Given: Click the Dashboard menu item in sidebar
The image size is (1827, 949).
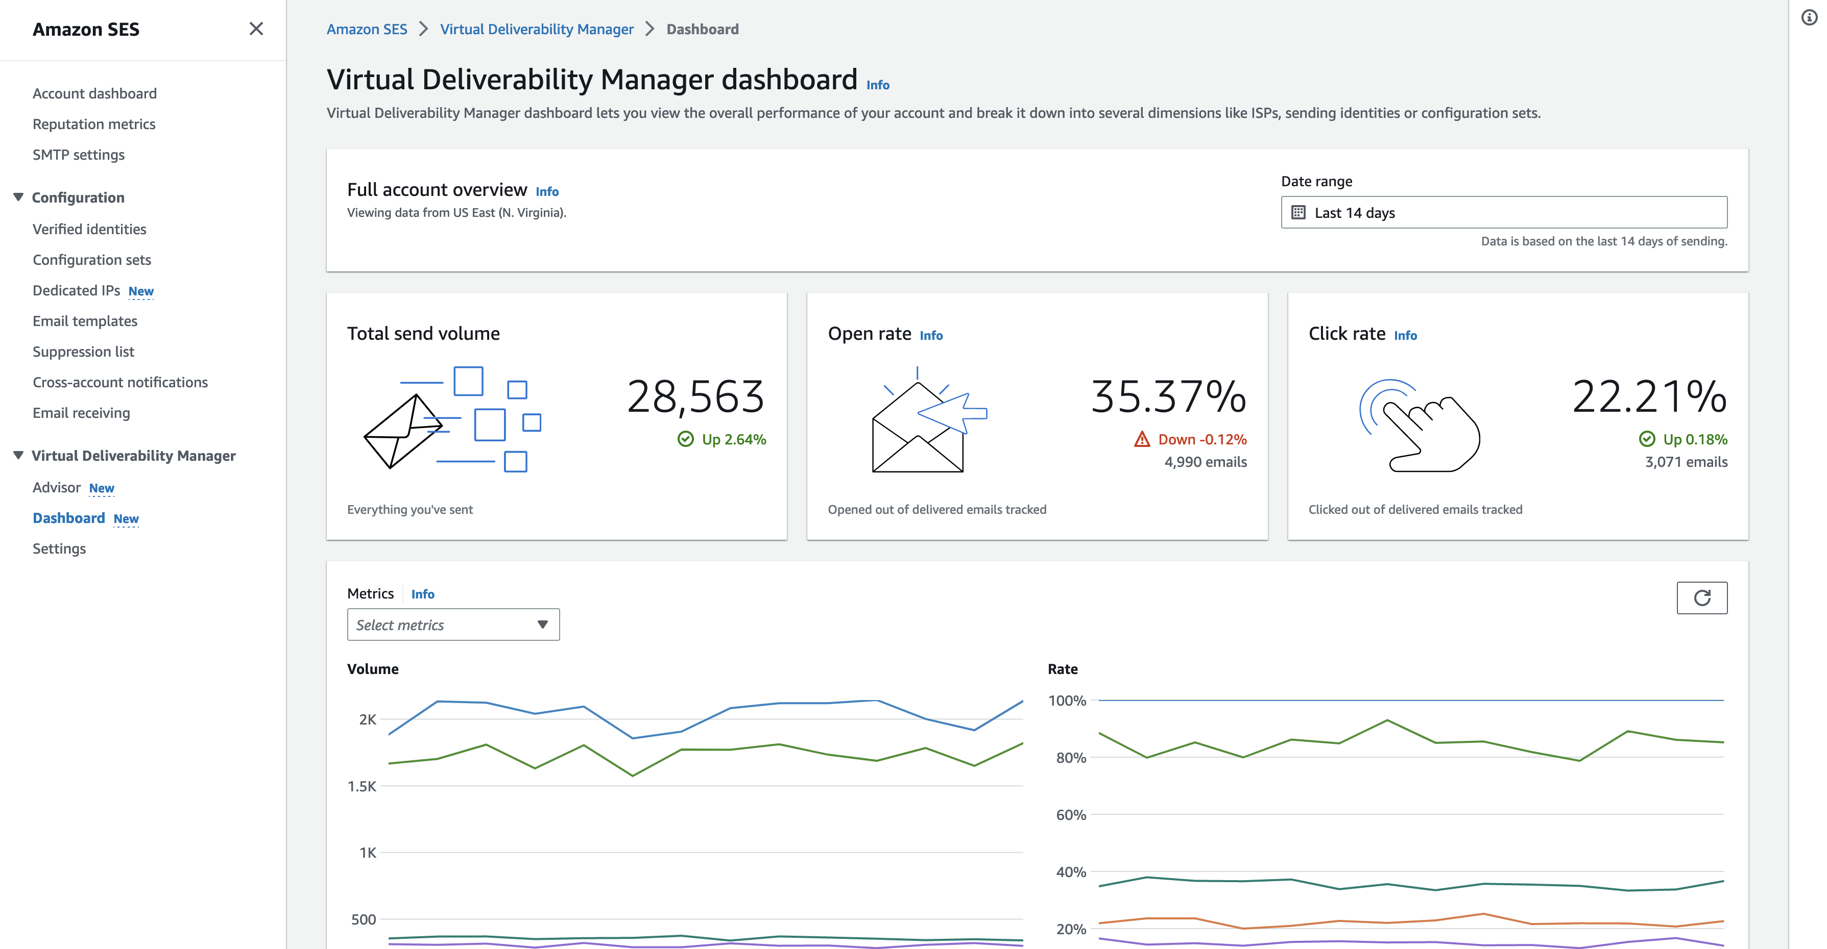Looking at the screenshot, I should click(x=68, y=518).
